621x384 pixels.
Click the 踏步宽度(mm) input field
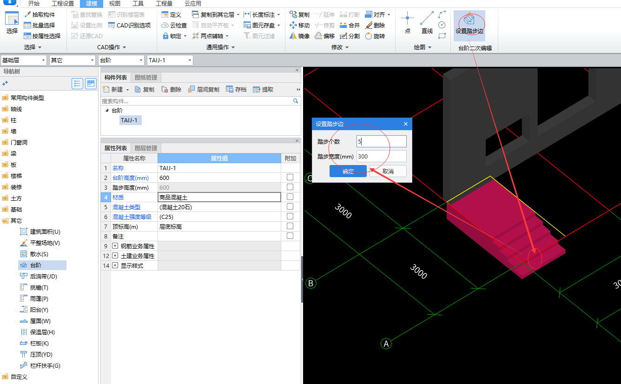[382, 156]
